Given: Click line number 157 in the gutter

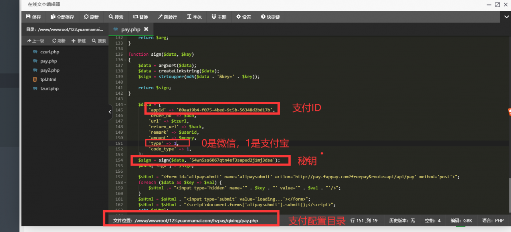Looking at the screenshot, I should click(119, 177).
